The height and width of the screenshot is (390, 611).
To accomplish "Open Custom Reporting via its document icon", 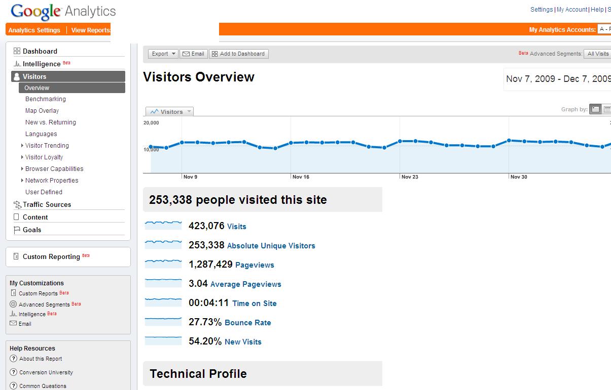I will click(16, 256).
